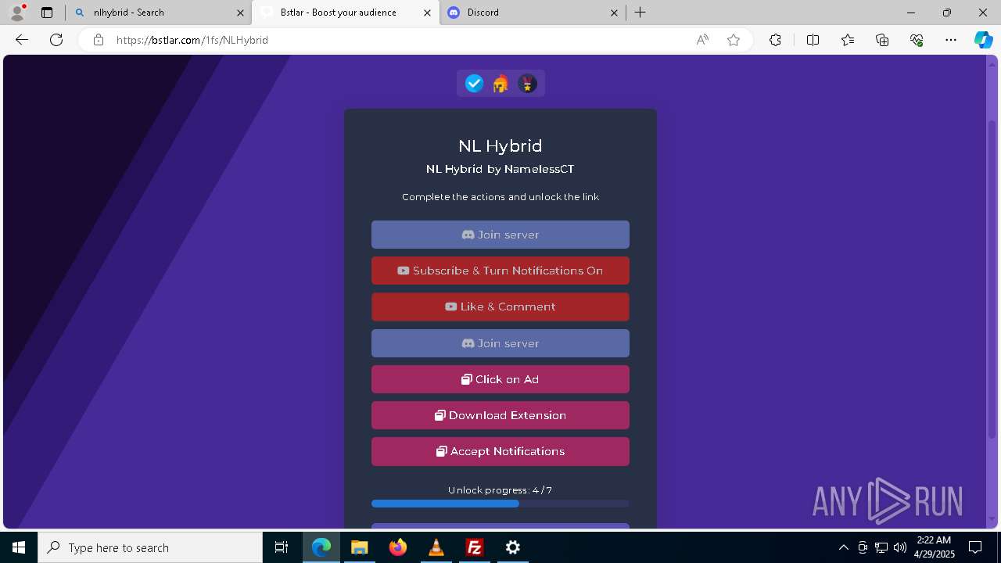Click the 'Unlock progress: 4 / 7' text
Screen dimensions: 1001x563
pos(500,490)
